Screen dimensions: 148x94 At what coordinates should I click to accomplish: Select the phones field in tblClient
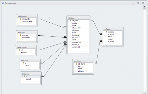(81, 71)
